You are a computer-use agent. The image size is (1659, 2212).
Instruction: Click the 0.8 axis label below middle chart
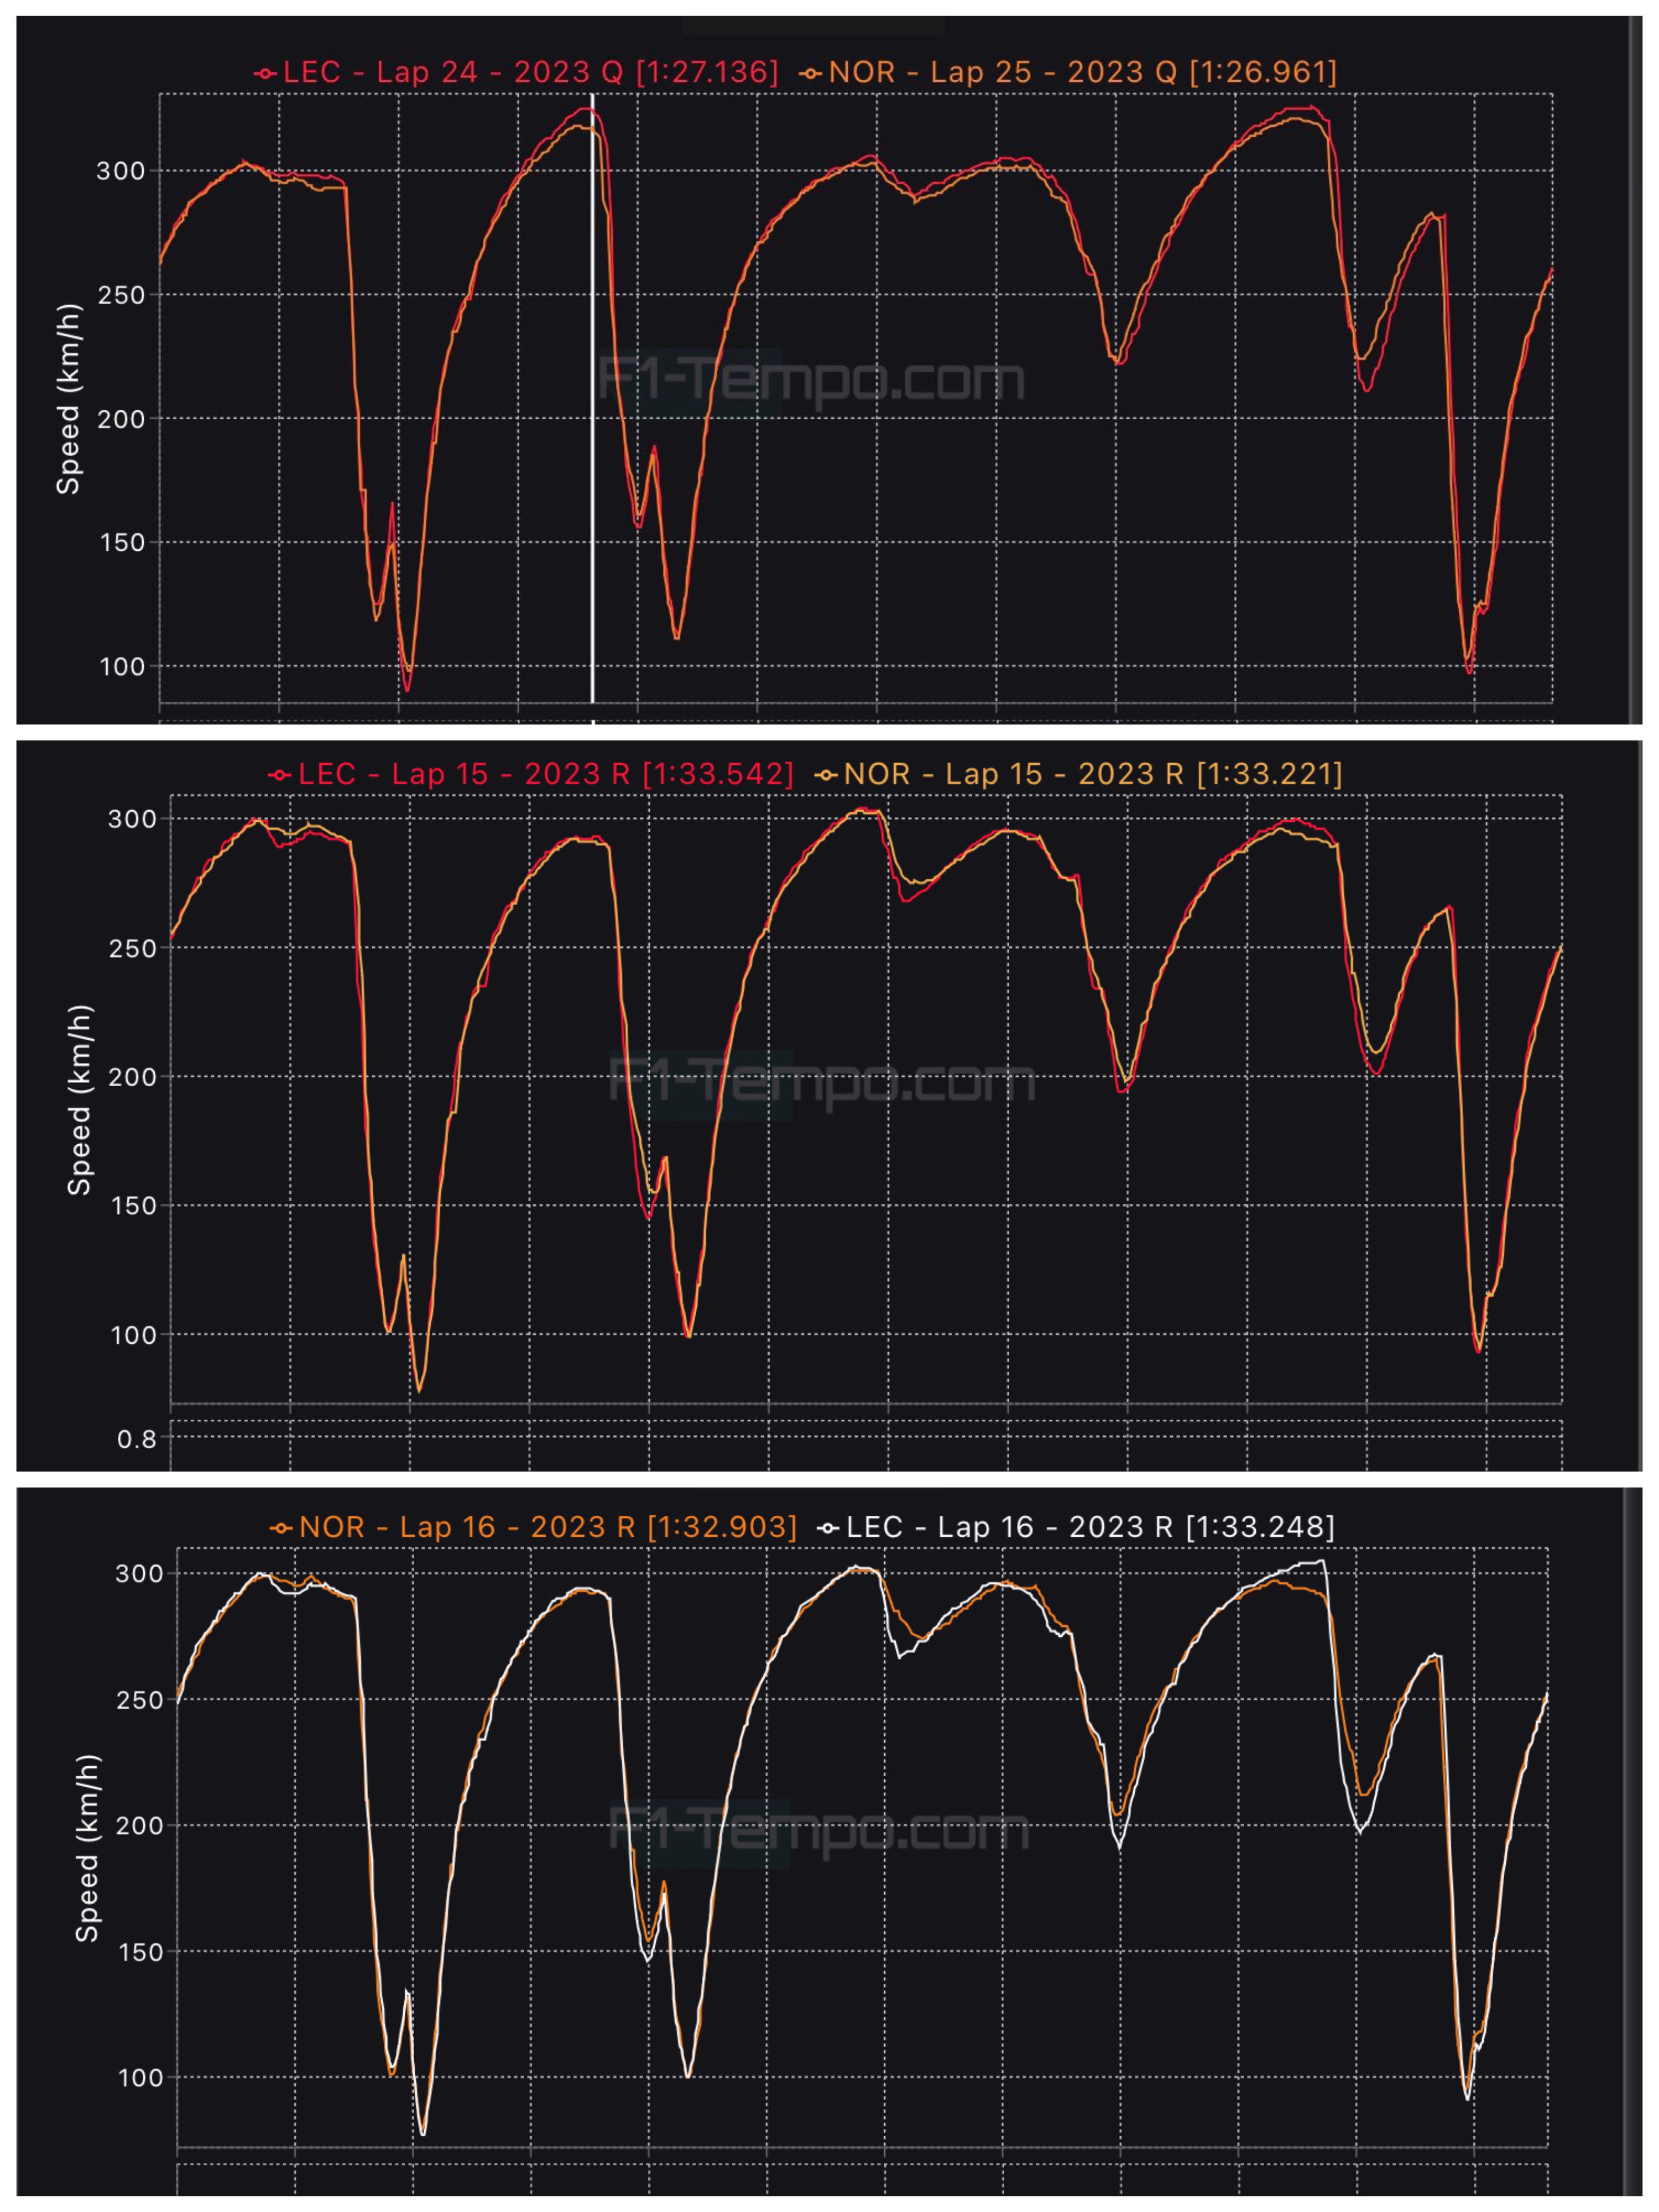click(137, 1440)
